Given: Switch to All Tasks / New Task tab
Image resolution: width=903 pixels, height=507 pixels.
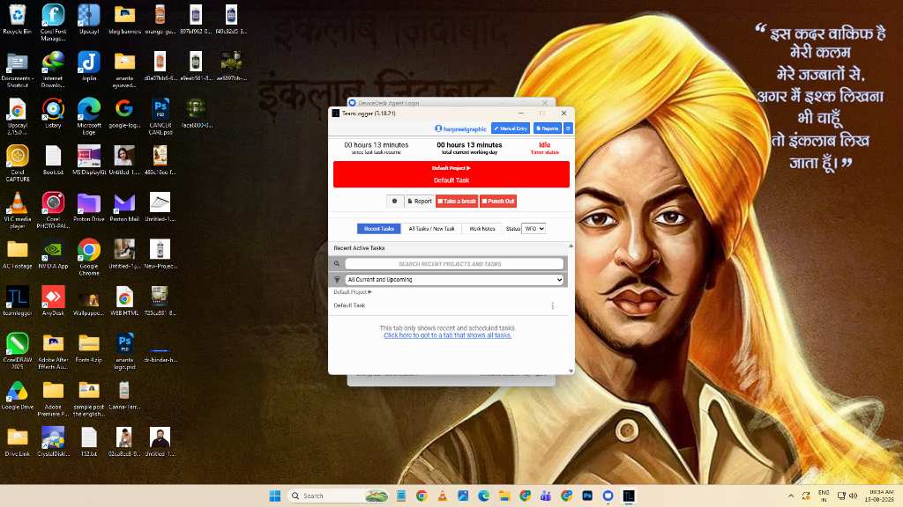Looking at the screenshot, I should click(x=431, y=229).
